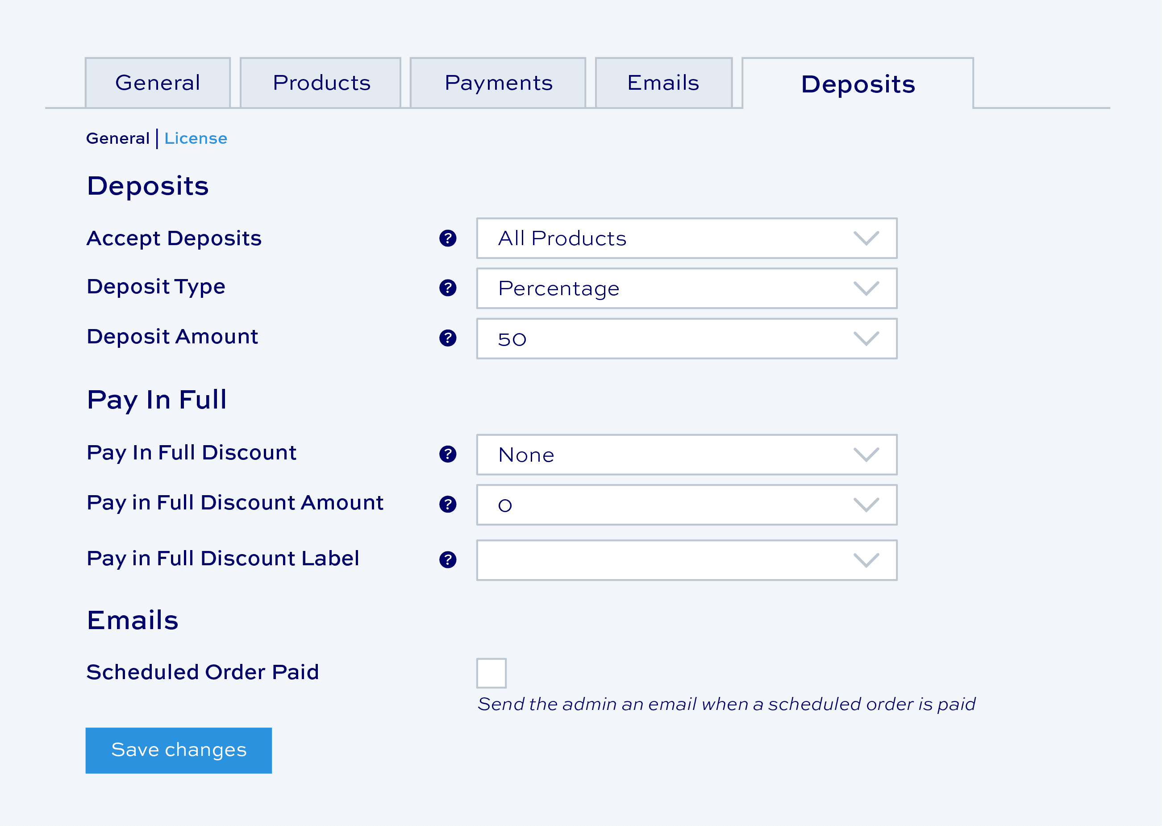Click the Scheduled Order Paid label
The height and width of the screenshot is (826, 1162).
(x=202, y=672)
